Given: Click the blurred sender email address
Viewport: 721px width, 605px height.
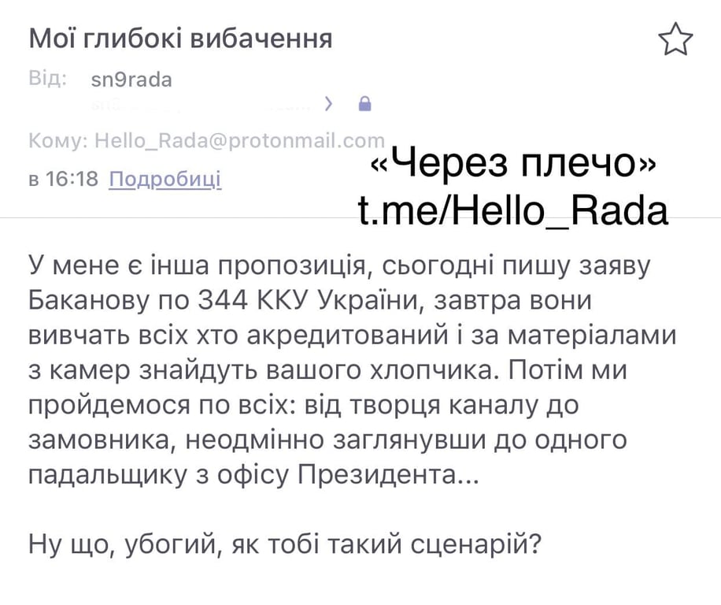Looking at the screenshot, I should (x=201, y=106).
